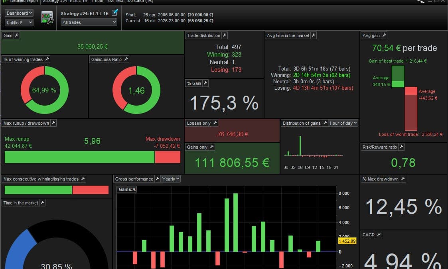Viewport: 448px width, 269px height.
Task: Open the % Gain panel wrench settings
Action: point(205,83)
